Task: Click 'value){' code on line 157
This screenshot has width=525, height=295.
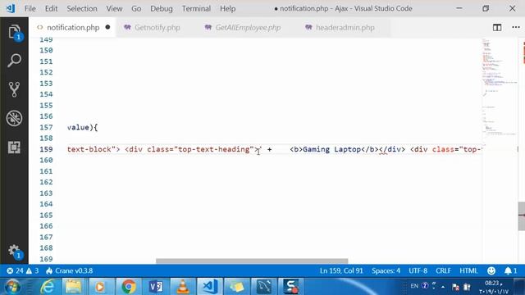Action: [x=82, y=128]
